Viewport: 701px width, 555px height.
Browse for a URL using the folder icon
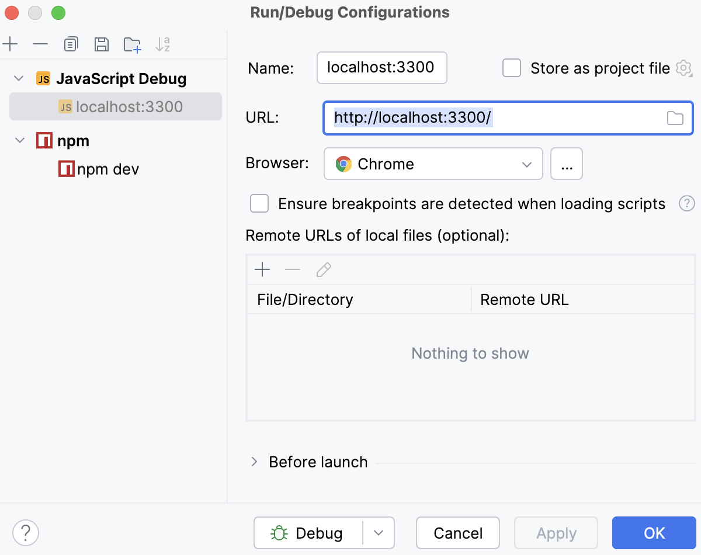[x=675, y=117]
